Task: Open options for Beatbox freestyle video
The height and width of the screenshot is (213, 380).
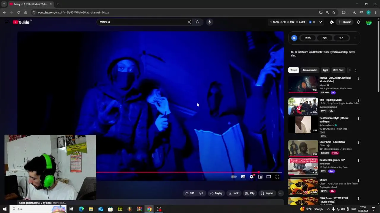Action: pyautogui.click(x=358, y=118)
